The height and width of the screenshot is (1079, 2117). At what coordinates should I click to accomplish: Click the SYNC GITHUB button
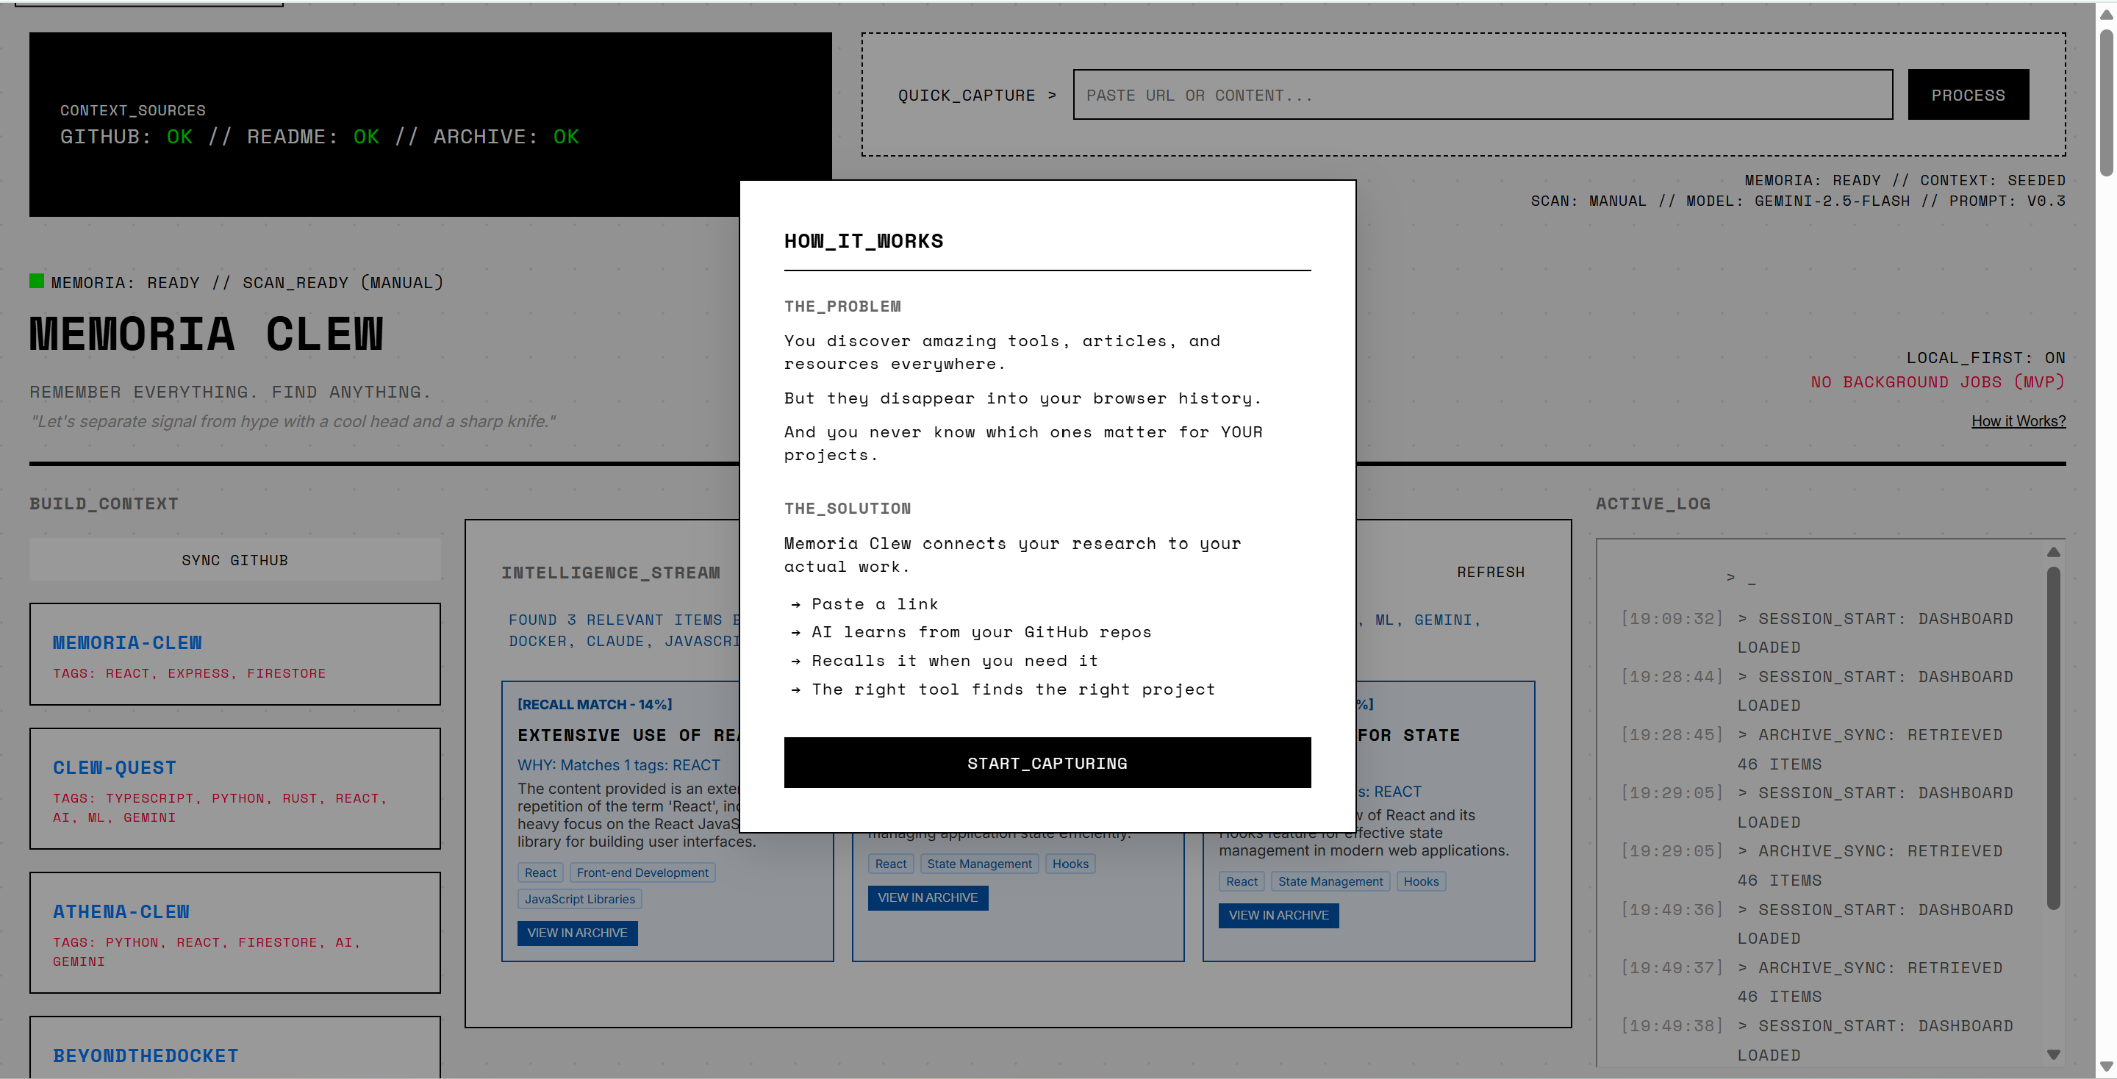[x=234, y=559]
